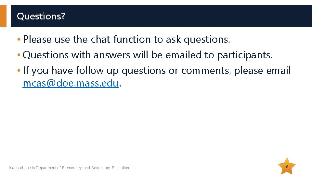Select the "Questions with answers will be emailed" line
This screenshot has height=175, width=312.
pyautogui.click(x=148, y=55)
